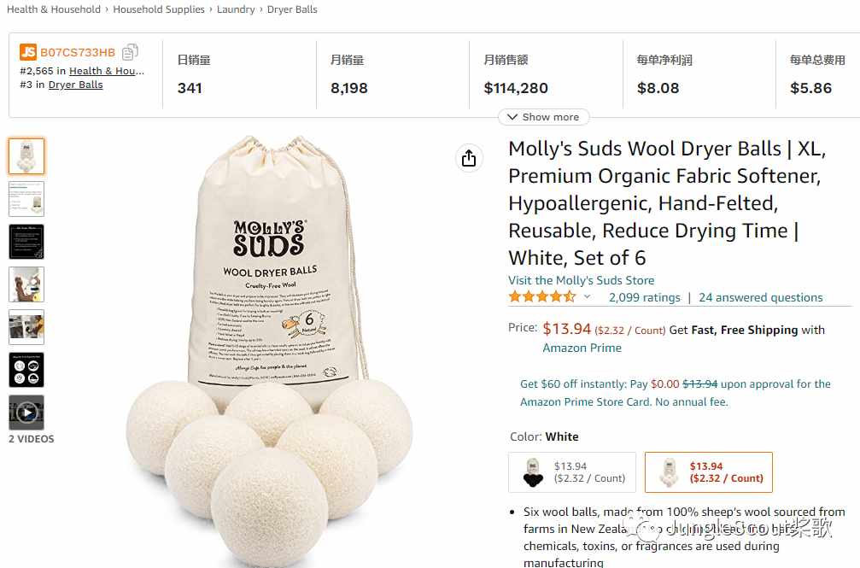Open Dryer Balls breadcrumb link
The image size is (860, 568).
click(x=292, y=9)
